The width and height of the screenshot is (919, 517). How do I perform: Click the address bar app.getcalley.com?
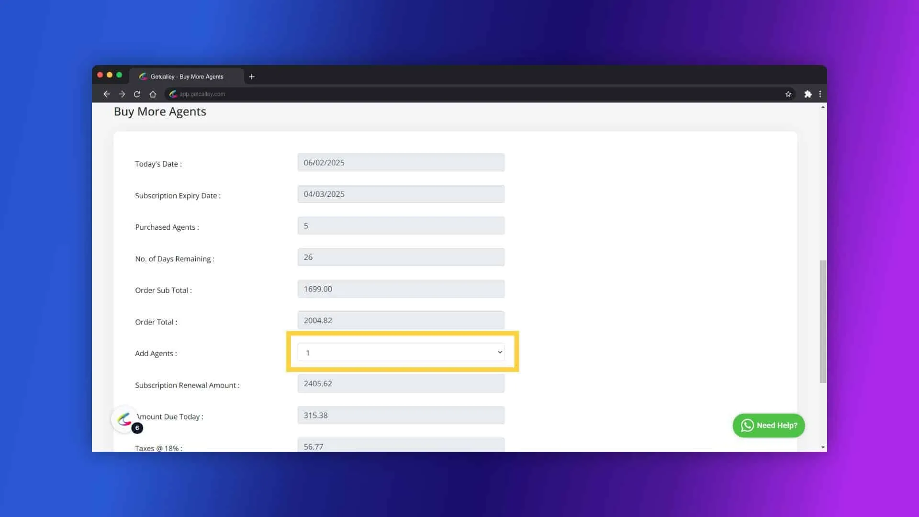(x=480, y=94)
